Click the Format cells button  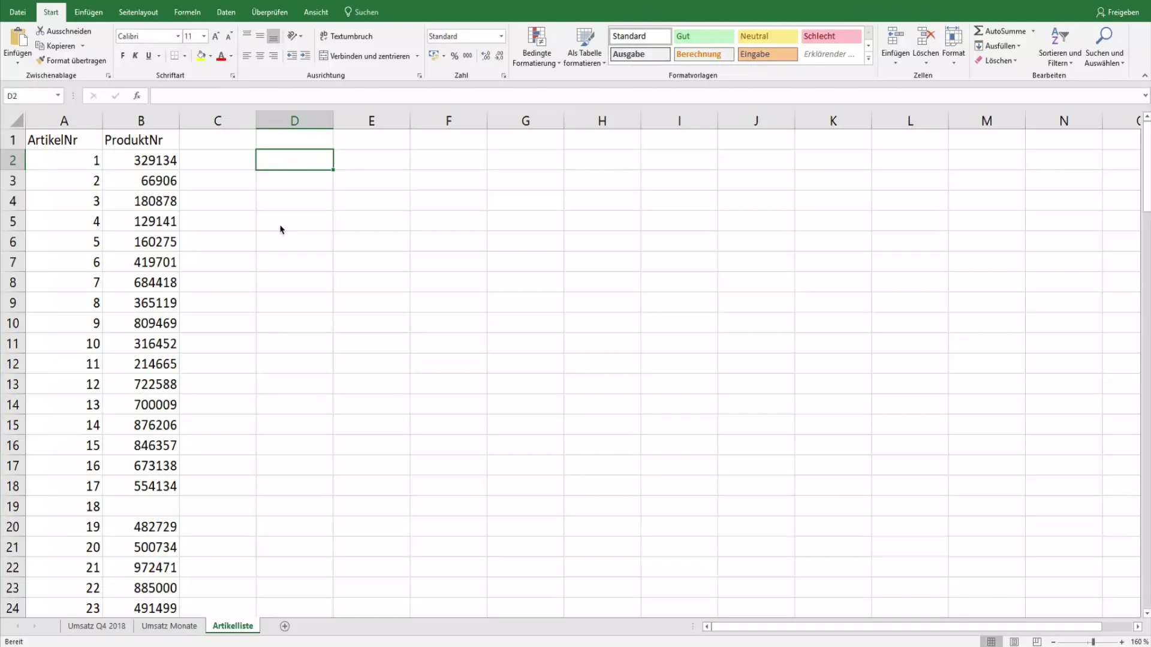pyautogui.click(x=953, y=46)
